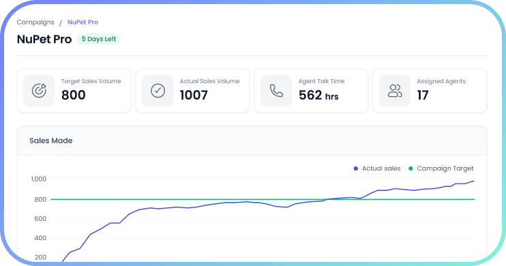Click the 600 y-axis label
The image size is (506, 266).
pyautogui.click(x=40, y=219)
